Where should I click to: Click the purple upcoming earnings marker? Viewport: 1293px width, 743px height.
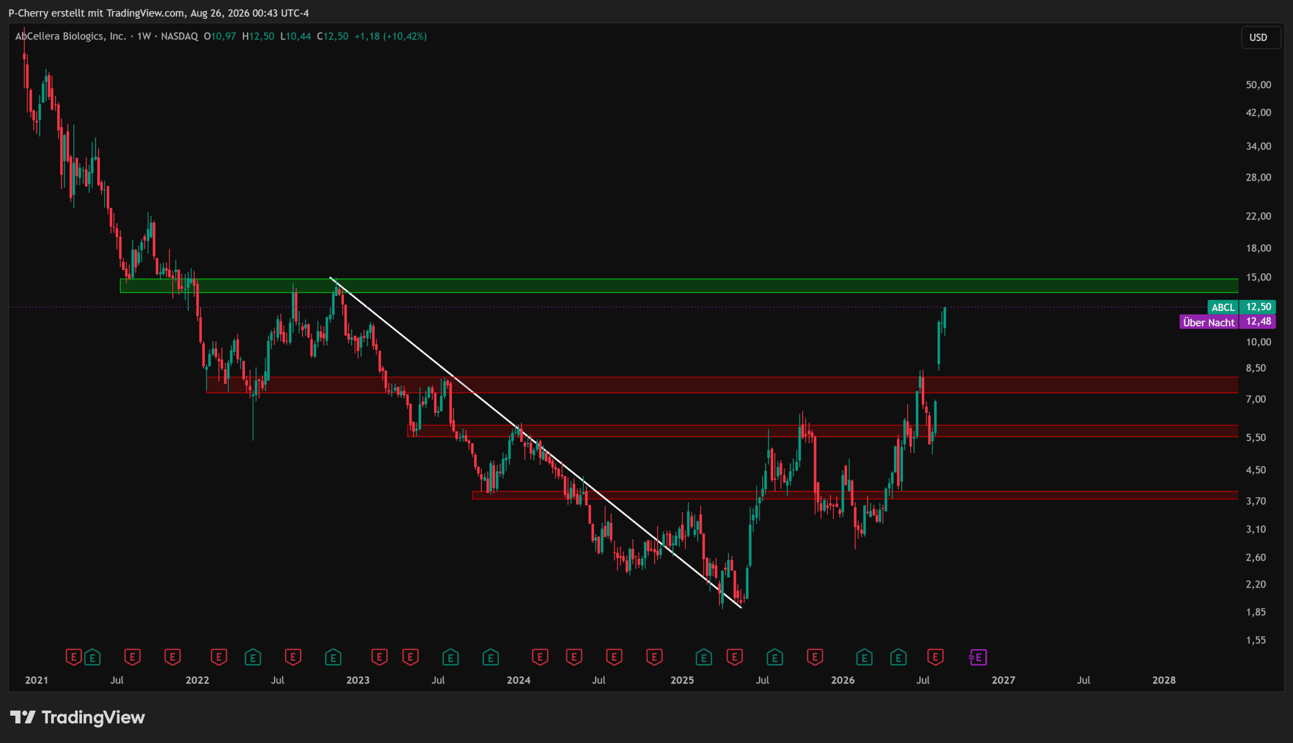978,657
